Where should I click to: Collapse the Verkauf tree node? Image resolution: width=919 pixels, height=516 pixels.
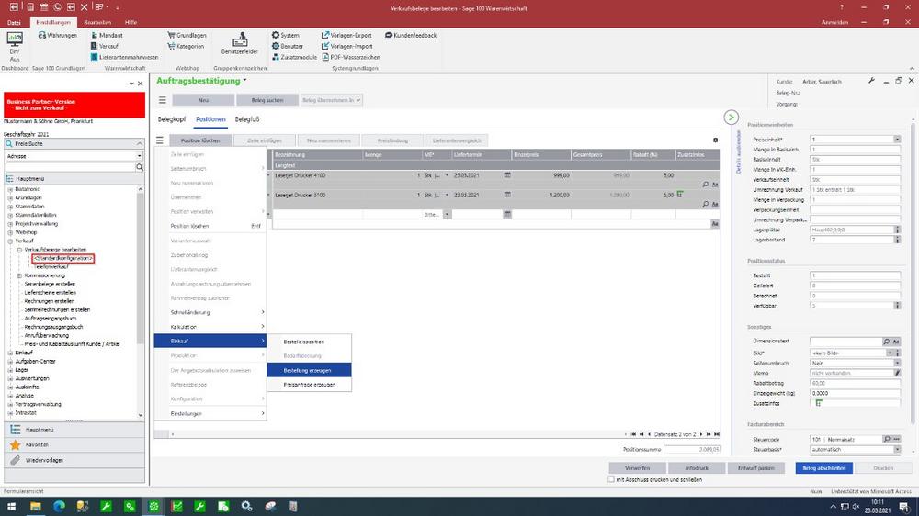10,241
